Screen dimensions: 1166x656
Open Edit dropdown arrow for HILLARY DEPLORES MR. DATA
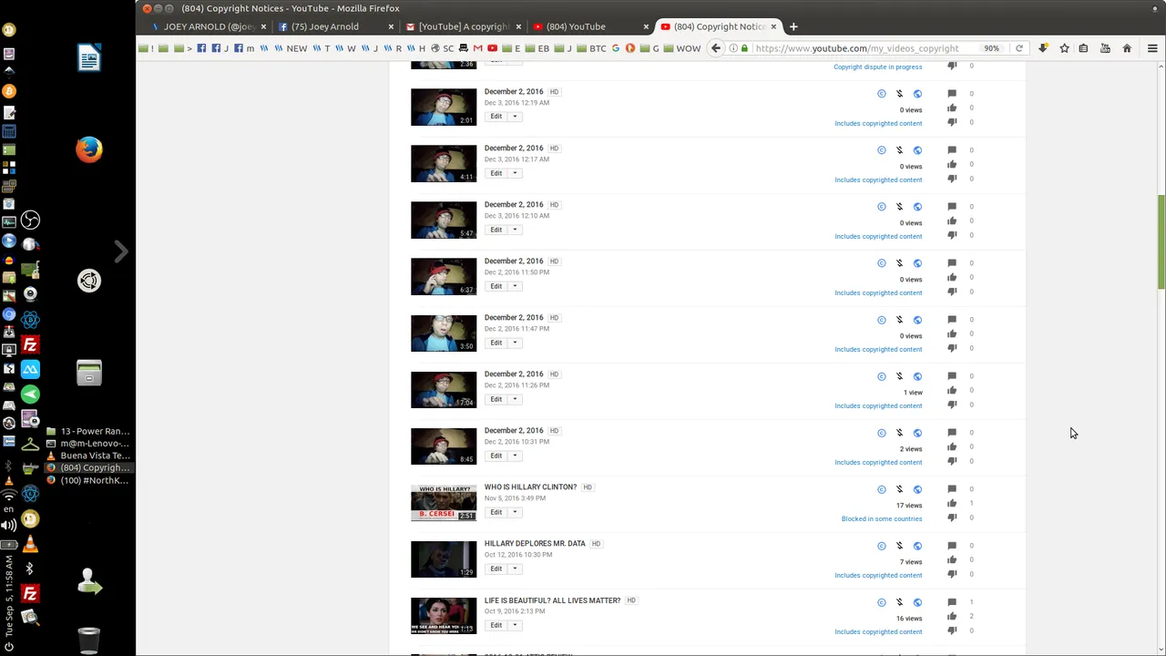[x=515, y=569]
